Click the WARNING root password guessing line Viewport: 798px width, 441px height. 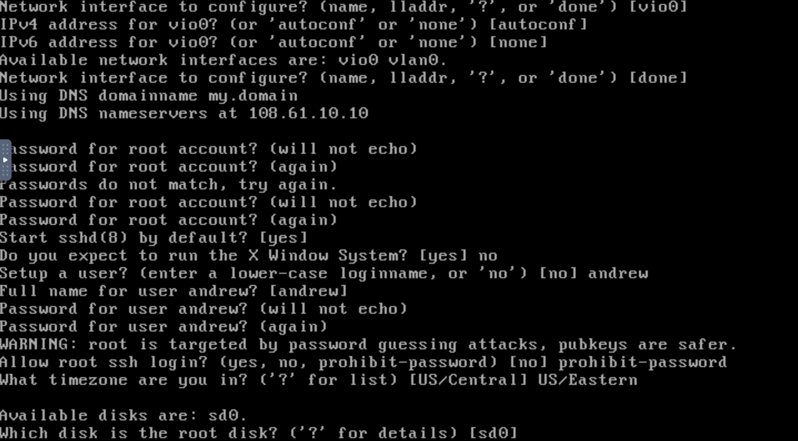click(368, 345)
